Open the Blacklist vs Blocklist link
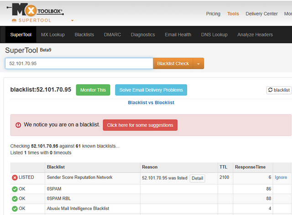 (x=151, y=103)
